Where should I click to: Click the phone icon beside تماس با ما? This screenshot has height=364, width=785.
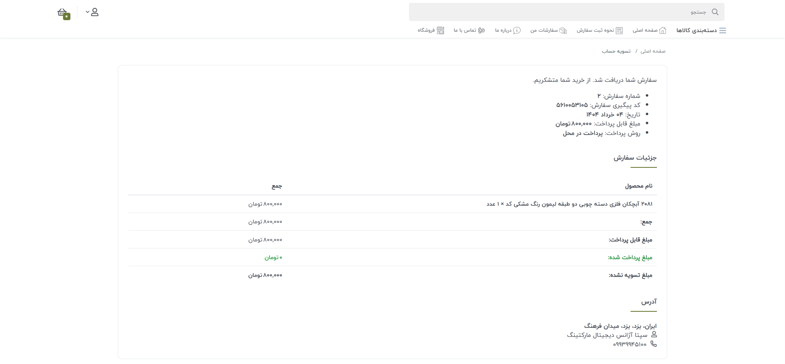[x=481, y=30]
